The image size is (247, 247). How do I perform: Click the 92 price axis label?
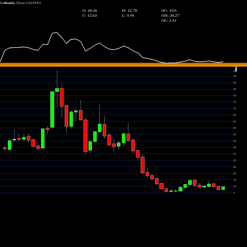(235, 82)
